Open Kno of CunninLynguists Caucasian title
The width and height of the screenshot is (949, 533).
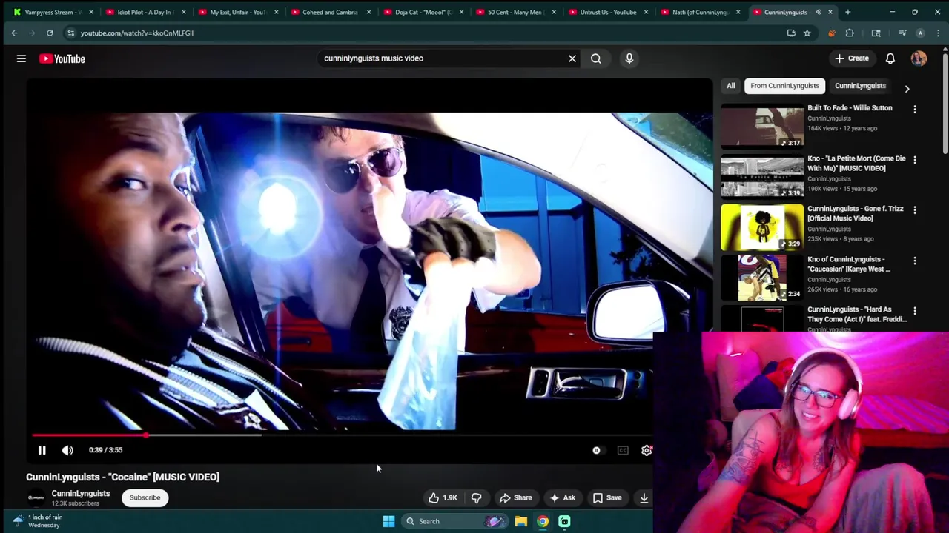click(x=849, y=264)
